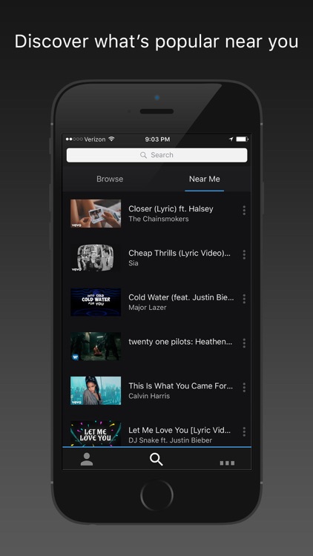Select title 'Cheap Thrills (Lyric Video)...'
Screen dimensions: 313x556
[179, 254]
